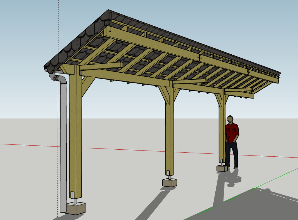This screenshot has height=220, width=298.
Task: Select the curved downspout elbow below the gutter
Action: 58,78
